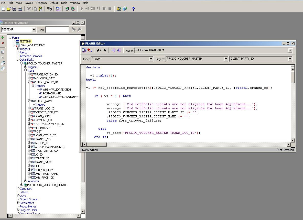
Task: Click the PL/SQL Editor horizontal scroll right arrow
Action: click(x=288, y=144)
